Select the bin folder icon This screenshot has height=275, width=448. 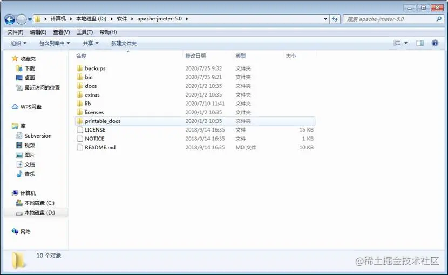[x=80, y=77]
